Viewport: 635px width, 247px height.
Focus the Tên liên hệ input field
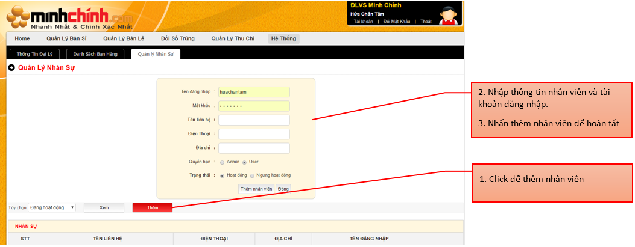click(254, 120)
